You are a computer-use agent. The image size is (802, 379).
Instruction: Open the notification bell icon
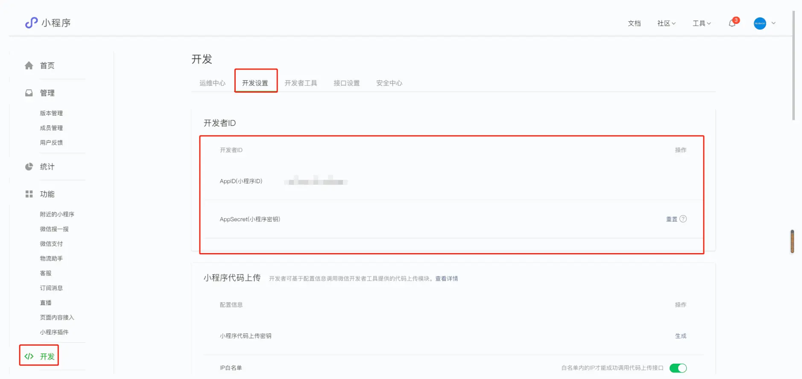pos(732,23)
